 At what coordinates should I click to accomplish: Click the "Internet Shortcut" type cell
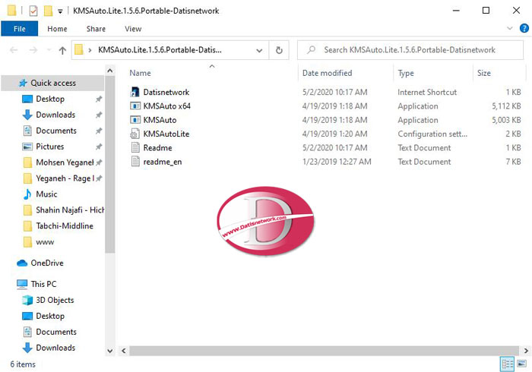tap(427, 92)
